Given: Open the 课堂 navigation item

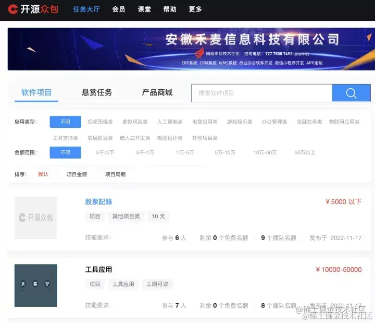Looking at the screenshot, I should 144,9.
